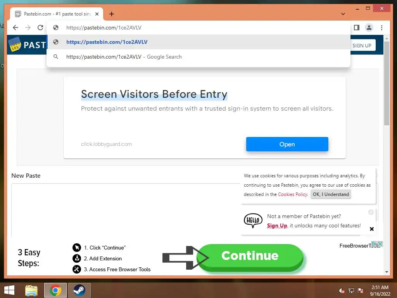This screenshot has width=397, height=298.
Task: Click the tab search chevron
Action: pyautogui.click(x=343, y=14)
